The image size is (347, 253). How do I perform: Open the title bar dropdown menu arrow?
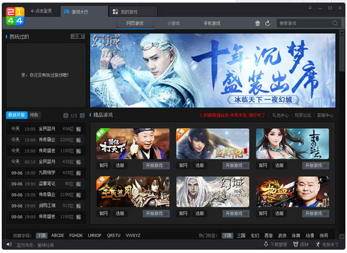pyautogui.click(x=310, y=8)
